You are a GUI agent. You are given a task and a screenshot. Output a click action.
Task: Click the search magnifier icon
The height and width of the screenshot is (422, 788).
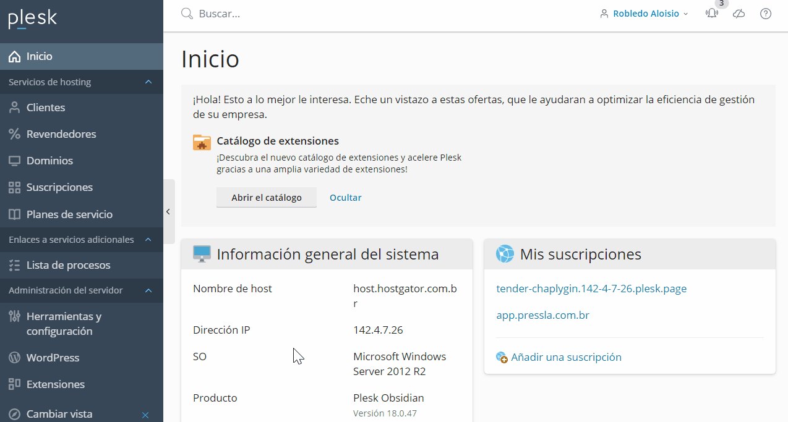click(x=187, y=14)
